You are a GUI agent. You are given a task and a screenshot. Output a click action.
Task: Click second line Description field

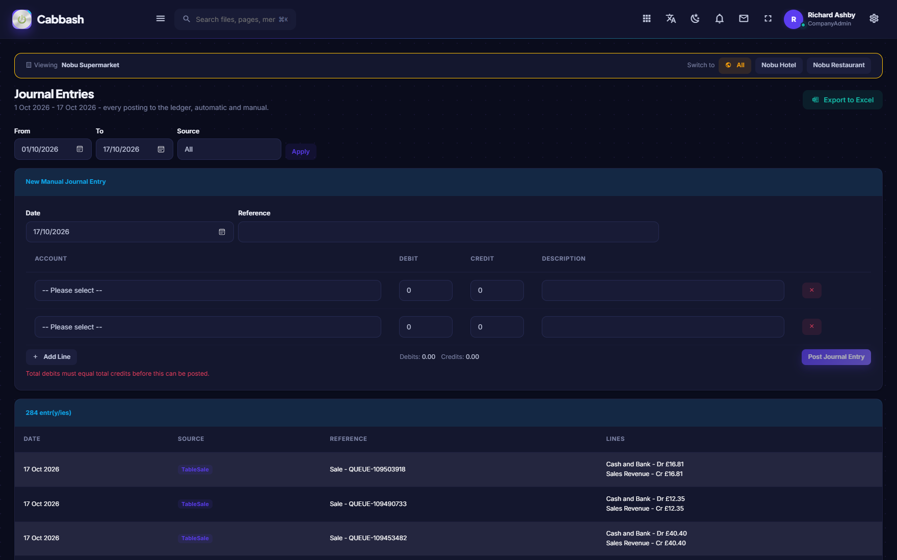click(663, 327)
